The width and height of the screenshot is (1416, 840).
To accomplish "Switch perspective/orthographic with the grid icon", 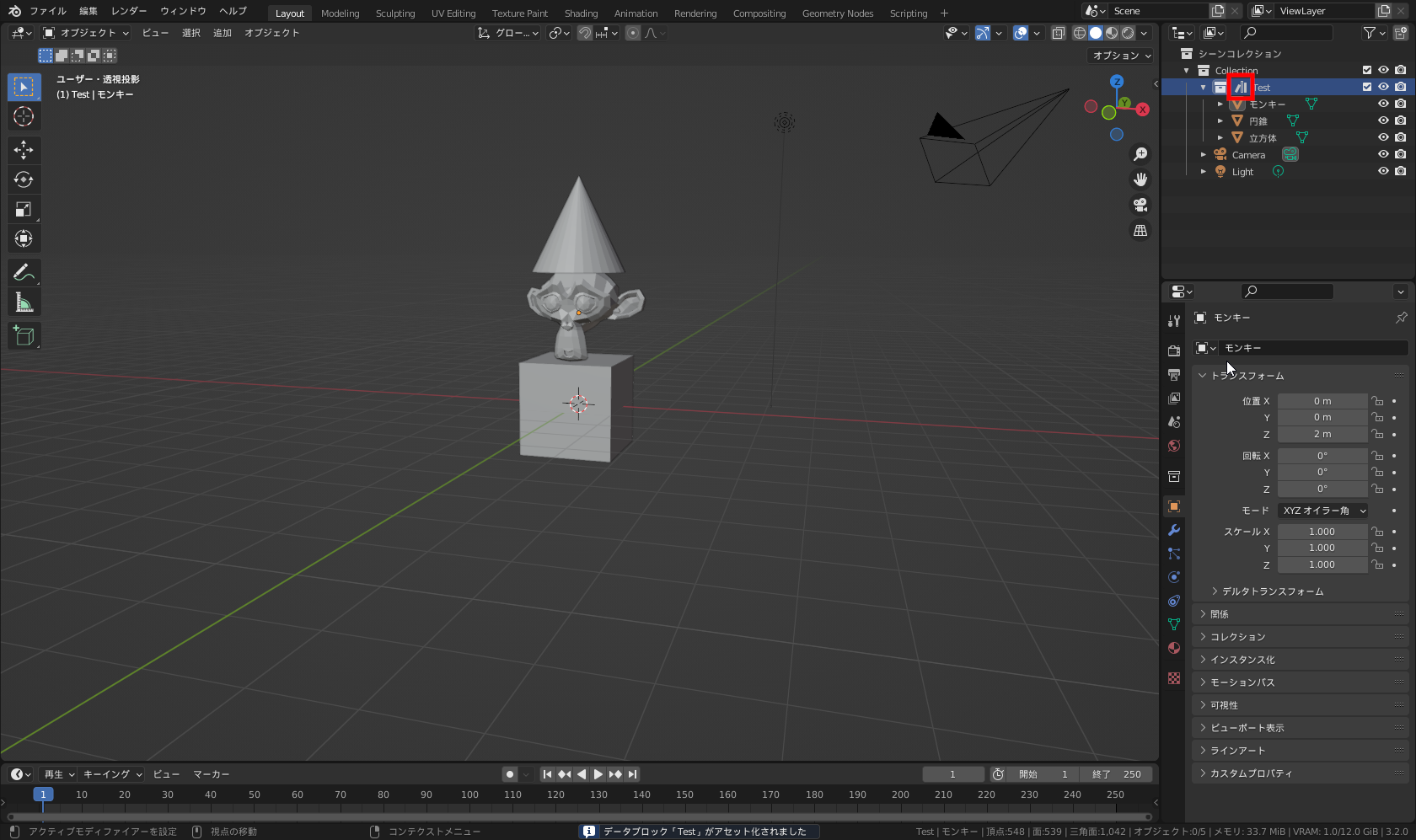I will click(1140, 230).
